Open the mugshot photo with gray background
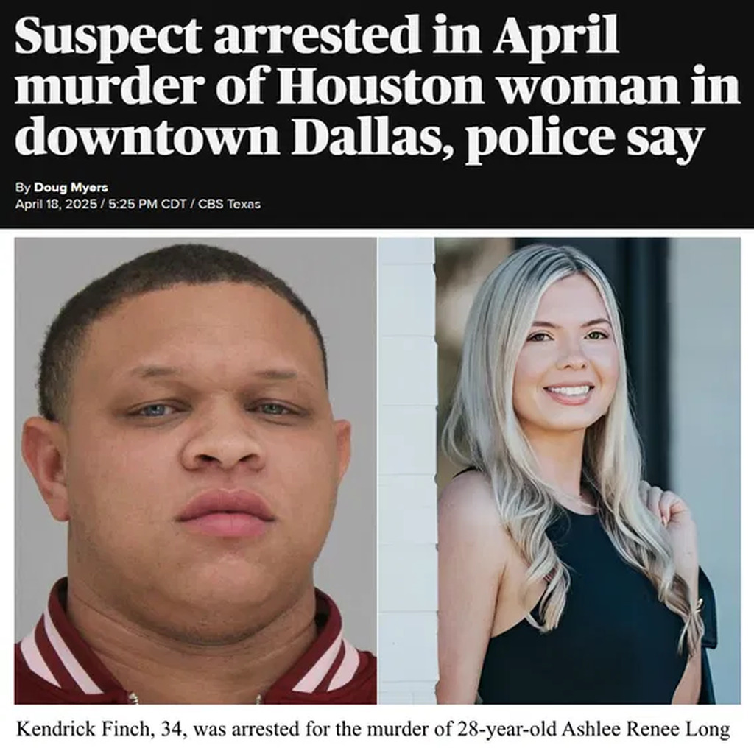The height and width of the screenshot is (751, 754). click(x=196, y=471)
